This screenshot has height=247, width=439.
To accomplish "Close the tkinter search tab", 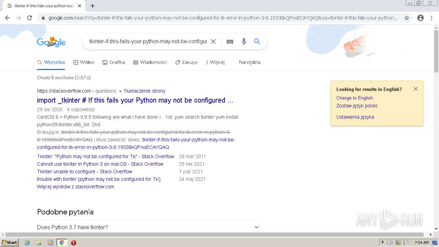I will pos(80,6).
